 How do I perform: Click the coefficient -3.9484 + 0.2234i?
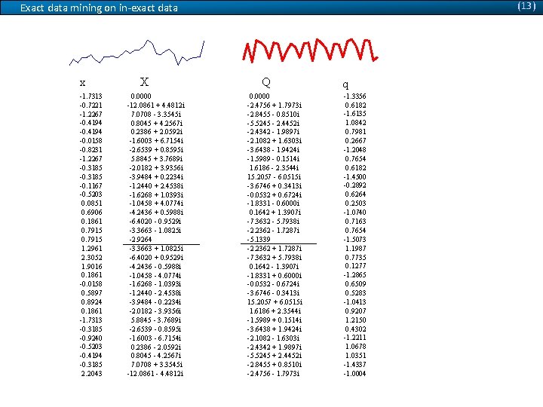[156, 177]
